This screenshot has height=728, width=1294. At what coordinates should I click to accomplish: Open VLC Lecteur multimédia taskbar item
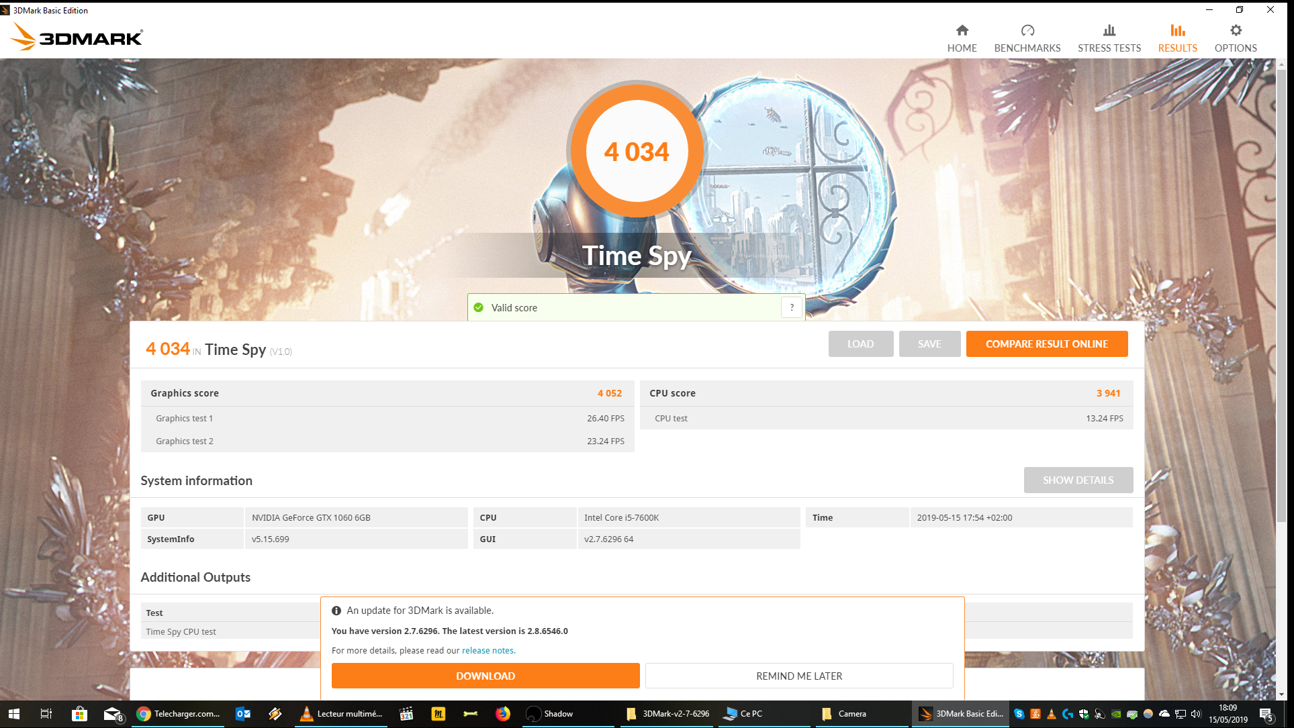341,713
